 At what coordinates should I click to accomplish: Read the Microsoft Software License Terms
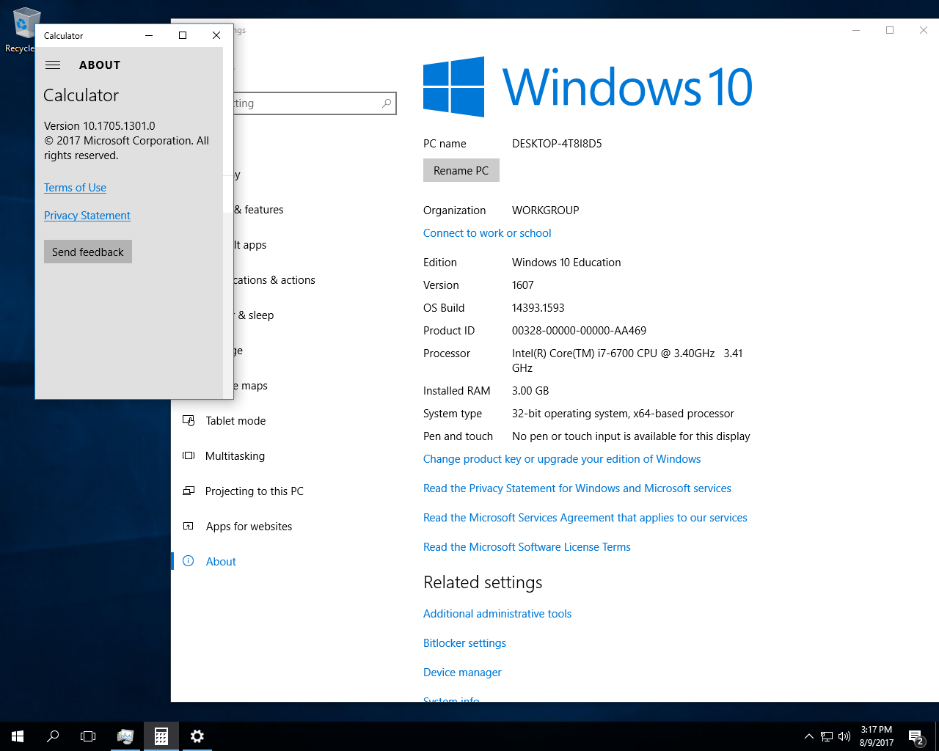coord(527,547)
